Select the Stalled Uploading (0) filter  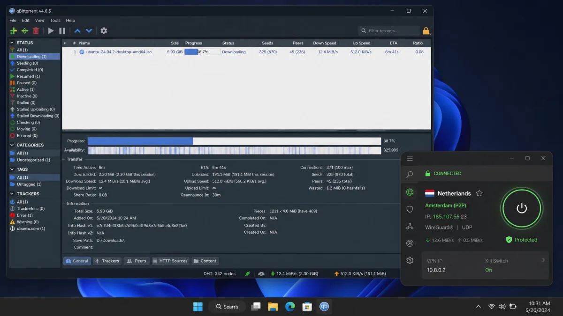click(34, 109)
